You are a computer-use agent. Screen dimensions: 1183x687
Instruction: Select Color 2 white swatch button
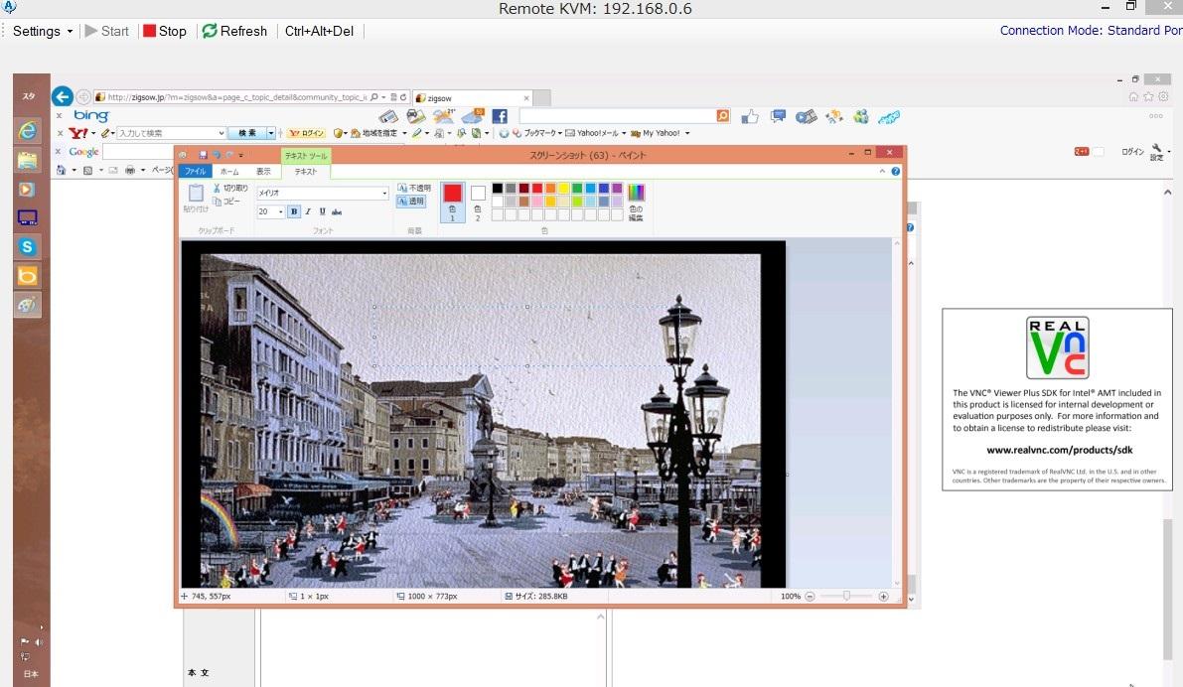coord(478,203)
